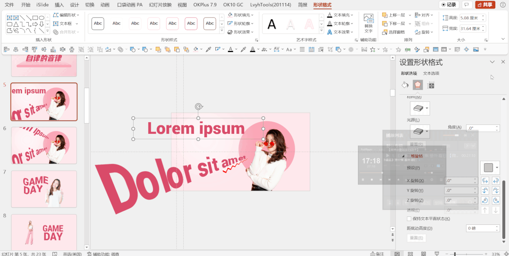Click 下移一层 (Send Backward) button
Image resolution: width=509 pixels, height=256 pixels.
point(393,23)
